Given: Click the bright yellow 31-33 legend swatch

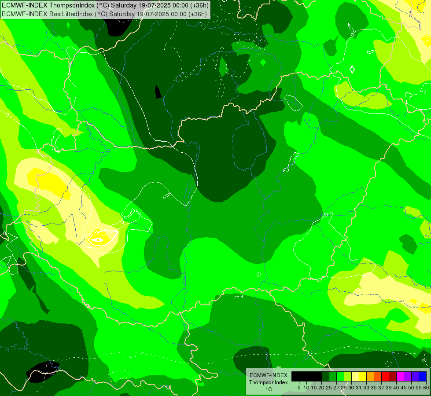Looking at the screenshot, I should 363,376.
